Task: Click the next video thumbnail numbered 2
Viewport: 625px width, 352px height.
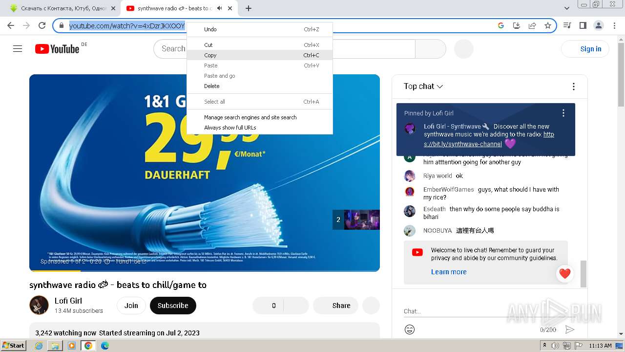Action: 356,220
